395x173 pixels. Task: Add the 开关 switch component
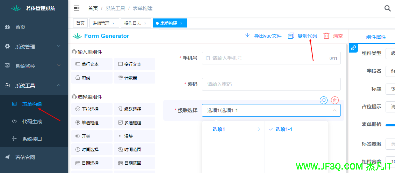92,136
